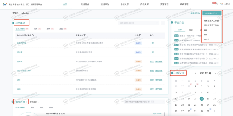The image size is (233, 116).
Task: Click 上报 for the 示范特色专业及实训基地建设项目 row
Action: (152, 43)
